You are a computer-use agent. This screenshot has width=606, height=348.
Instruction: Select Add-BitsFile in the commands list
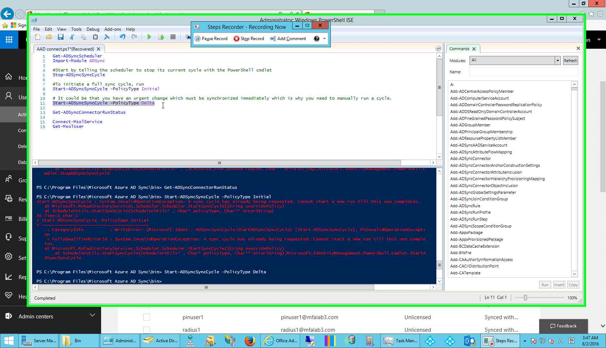point(460,253)
